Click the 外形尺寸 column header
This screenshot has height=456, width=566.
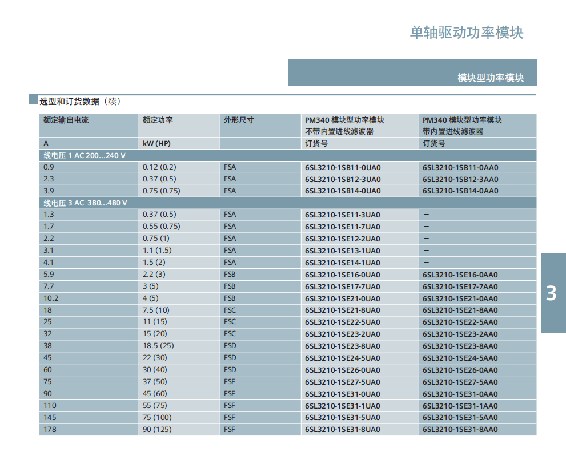click(239, 120)
